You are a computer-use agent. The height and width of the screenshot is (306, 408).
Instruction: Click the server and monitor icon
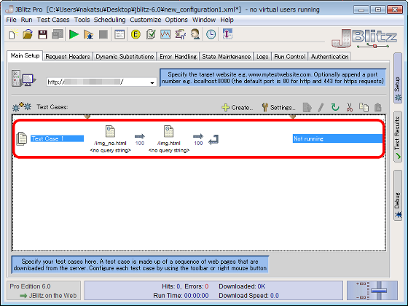(x=23, y=79)
